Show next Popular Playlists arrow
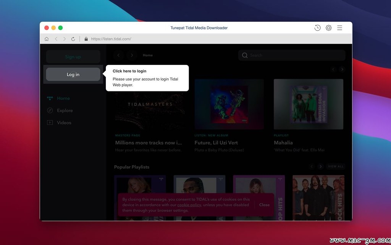This screenshot has height=245, width=391. coord(320,166)
